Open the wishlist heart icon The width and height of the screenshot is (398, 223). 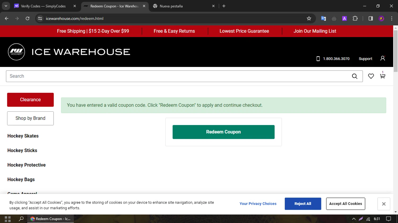click(x=371, y=76)
